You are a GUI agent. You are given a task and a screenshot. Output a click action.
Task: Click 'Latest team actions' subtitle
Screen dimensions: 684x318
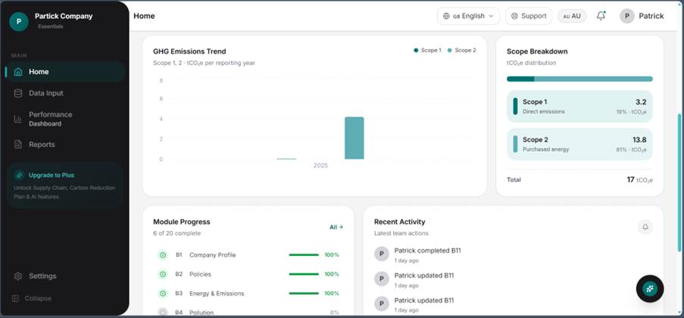[x=401, y=233]
